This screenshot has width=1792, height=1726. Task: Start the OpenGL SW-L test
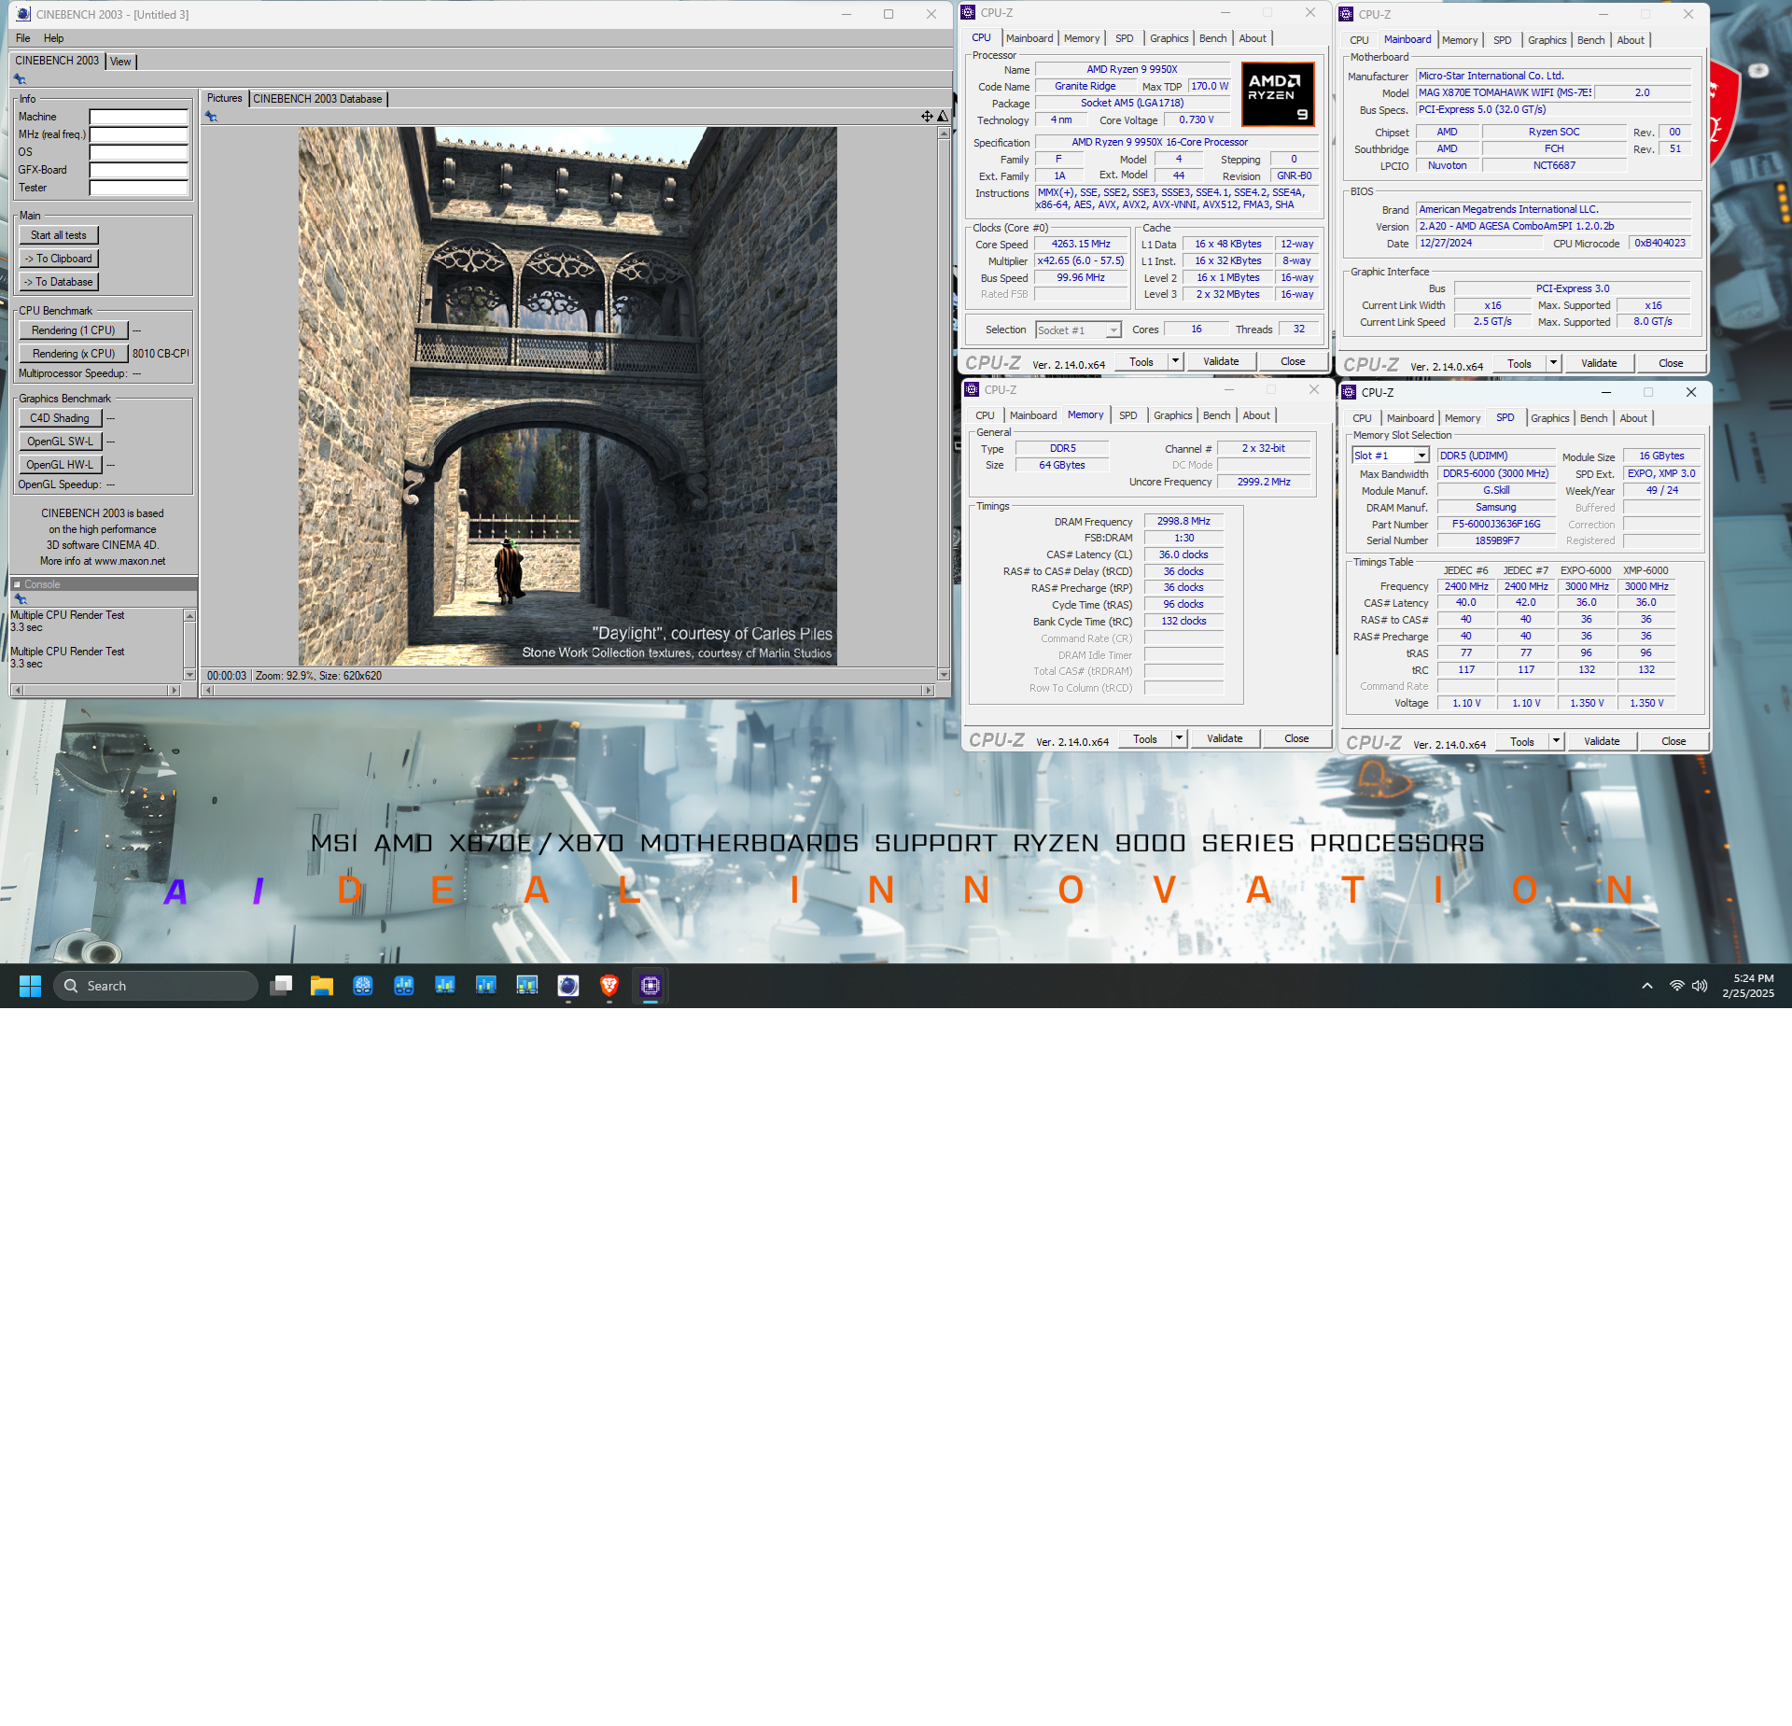(60, 442)
